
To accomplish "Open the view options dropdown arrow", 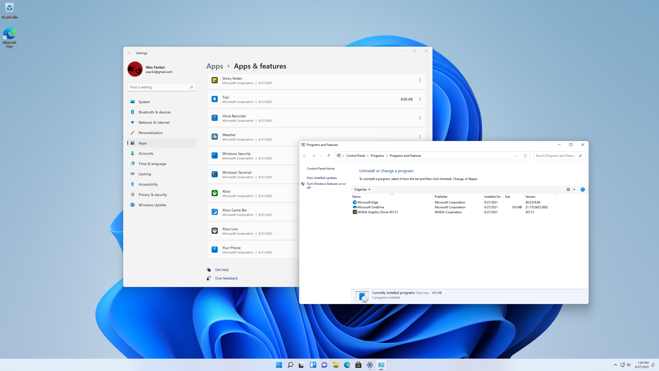I will click(x=574, y=189).
